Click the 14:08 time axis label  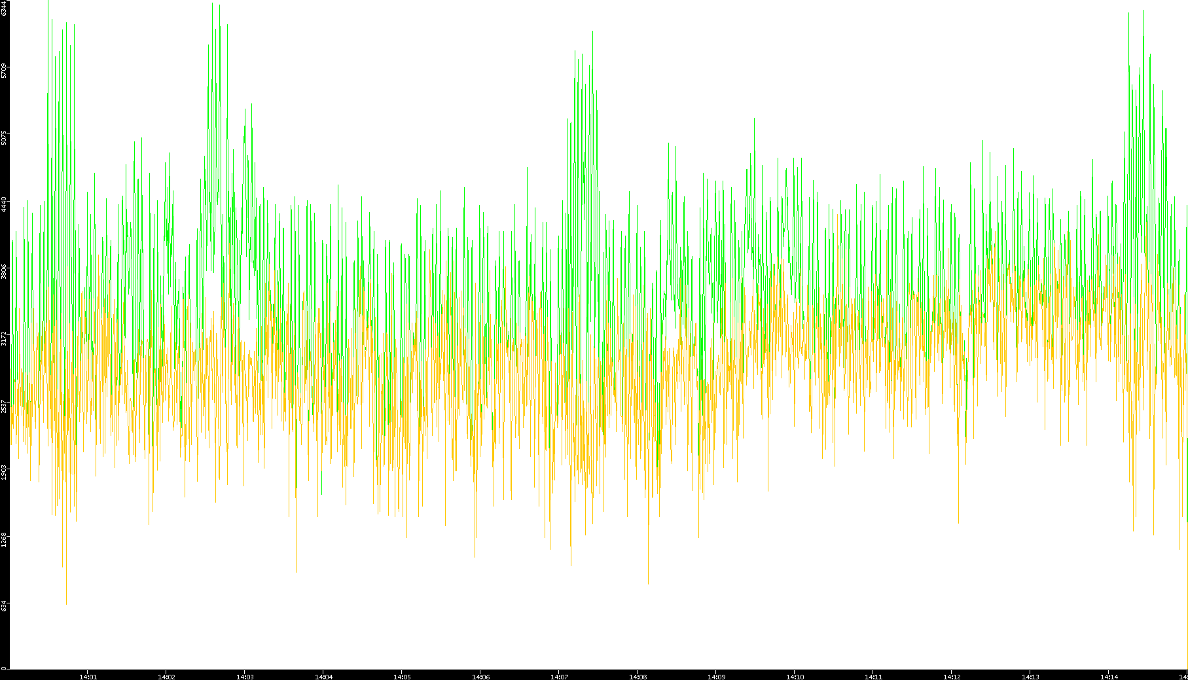638,677
